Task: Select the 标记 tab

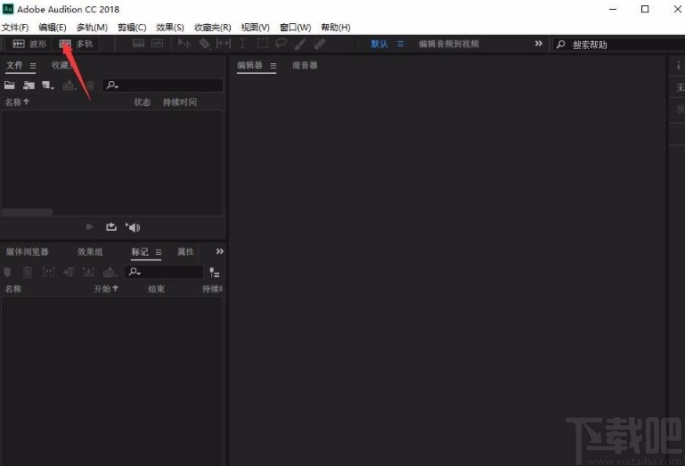Action: click(x=140, y=252)
